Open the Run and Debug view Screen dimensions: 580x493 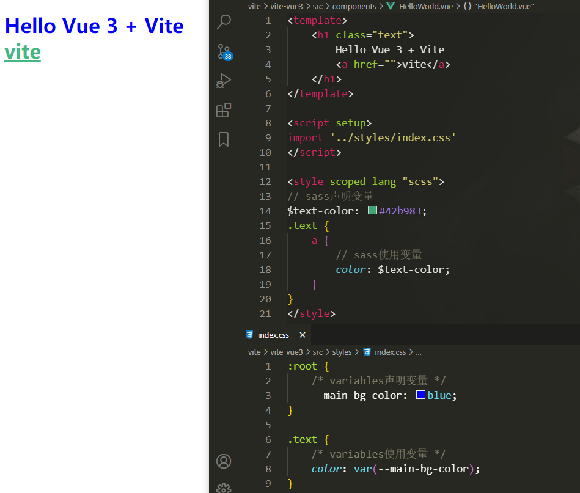(224, 80)
